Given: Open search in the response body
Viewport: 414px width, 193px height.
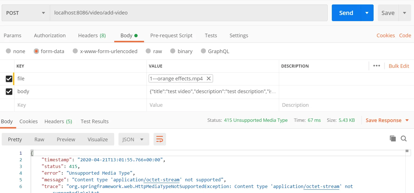Looking at the screenshot, I should [404, 138].
